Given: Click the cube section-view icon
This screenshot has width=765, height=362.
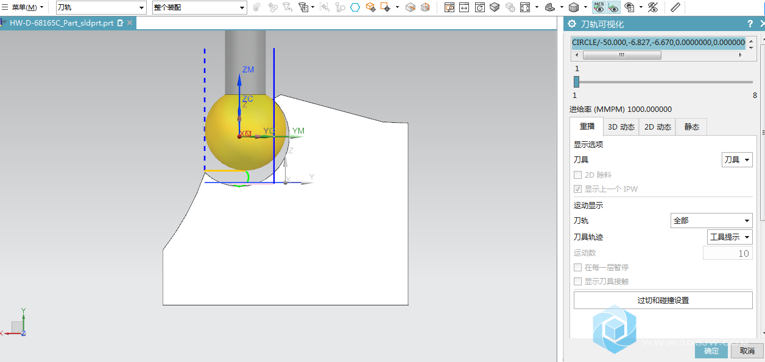Looking at the screenshot, I should (411, 7).
